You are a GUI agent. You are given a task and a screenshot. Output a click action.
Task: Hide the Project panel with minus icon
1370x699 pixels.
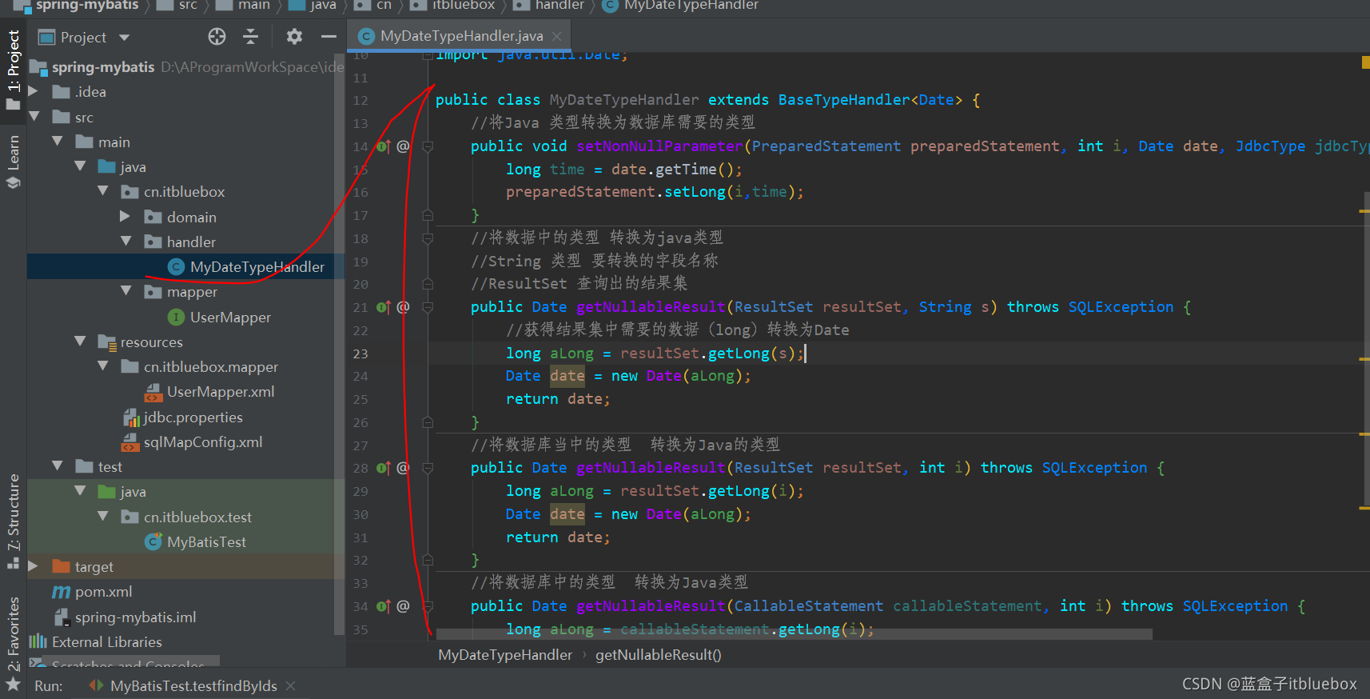click(x=329, y=37)
